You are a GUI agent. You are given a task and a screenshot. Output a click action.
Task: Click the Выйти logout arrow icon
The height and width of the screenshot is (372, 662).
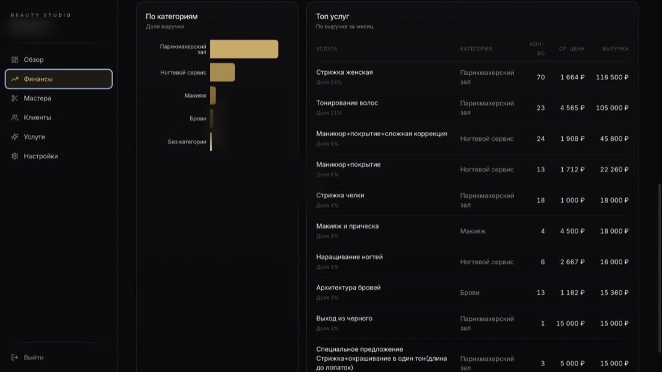pyautogui.click(x=15, y=357)
